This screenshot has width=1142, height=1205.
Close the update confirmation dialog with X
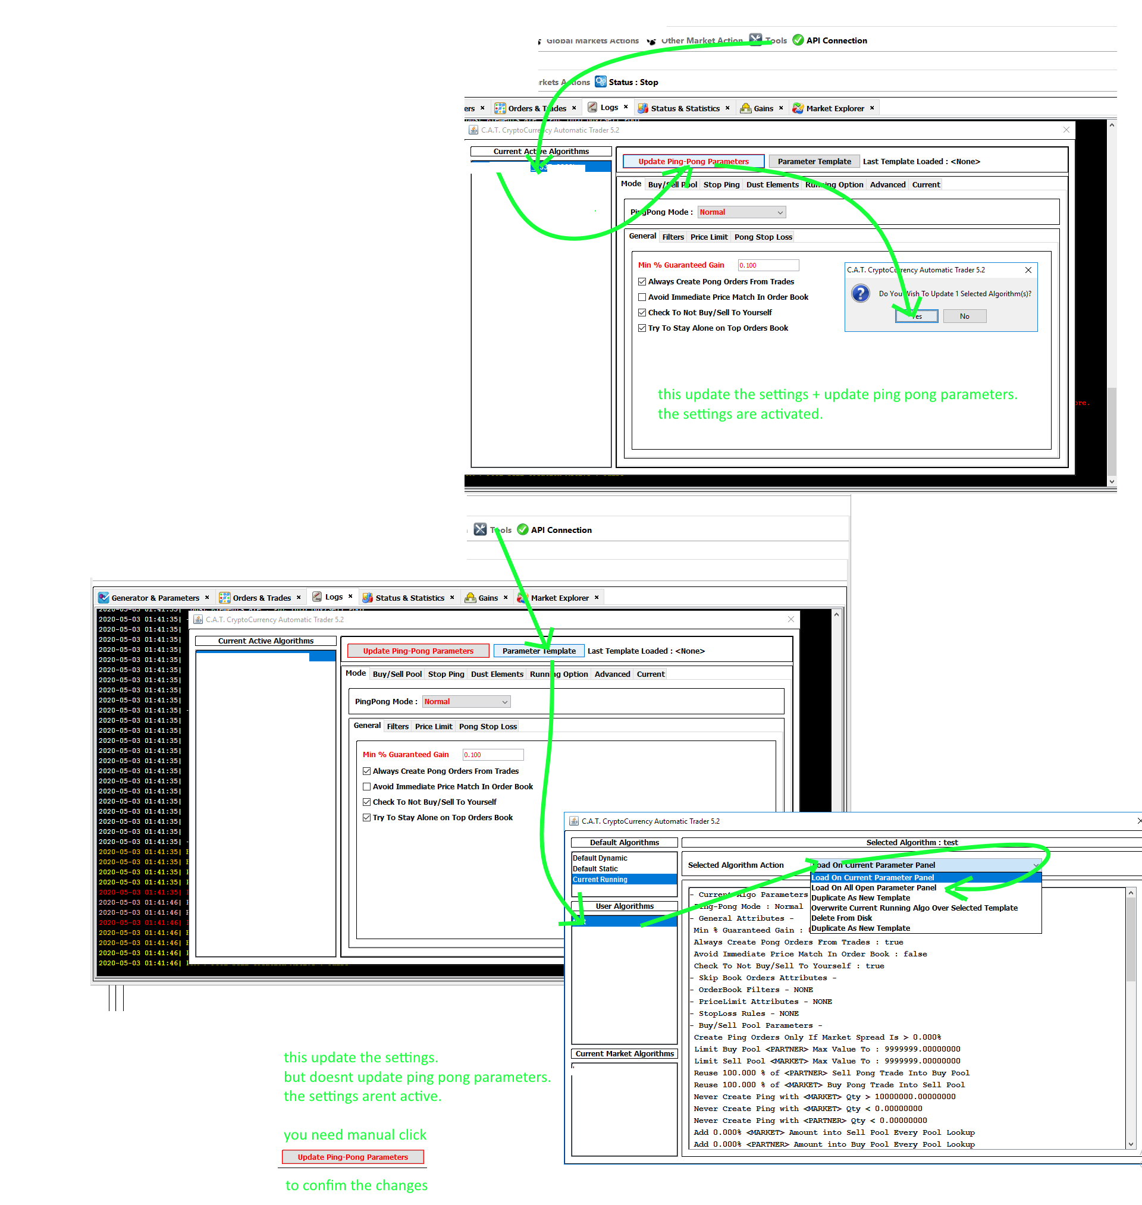(x=1028, y=270)
